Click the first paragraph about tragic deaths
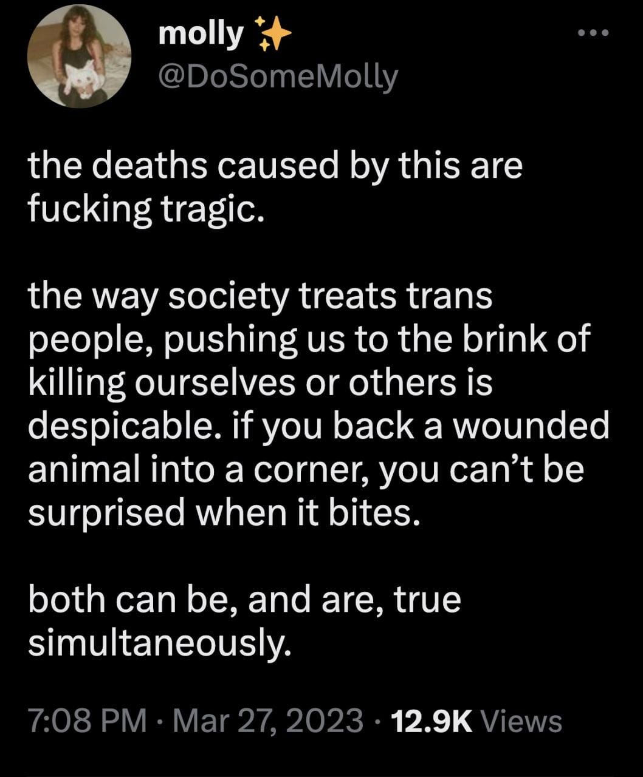The width and height of the screenshot is (643, 777). 275,188
